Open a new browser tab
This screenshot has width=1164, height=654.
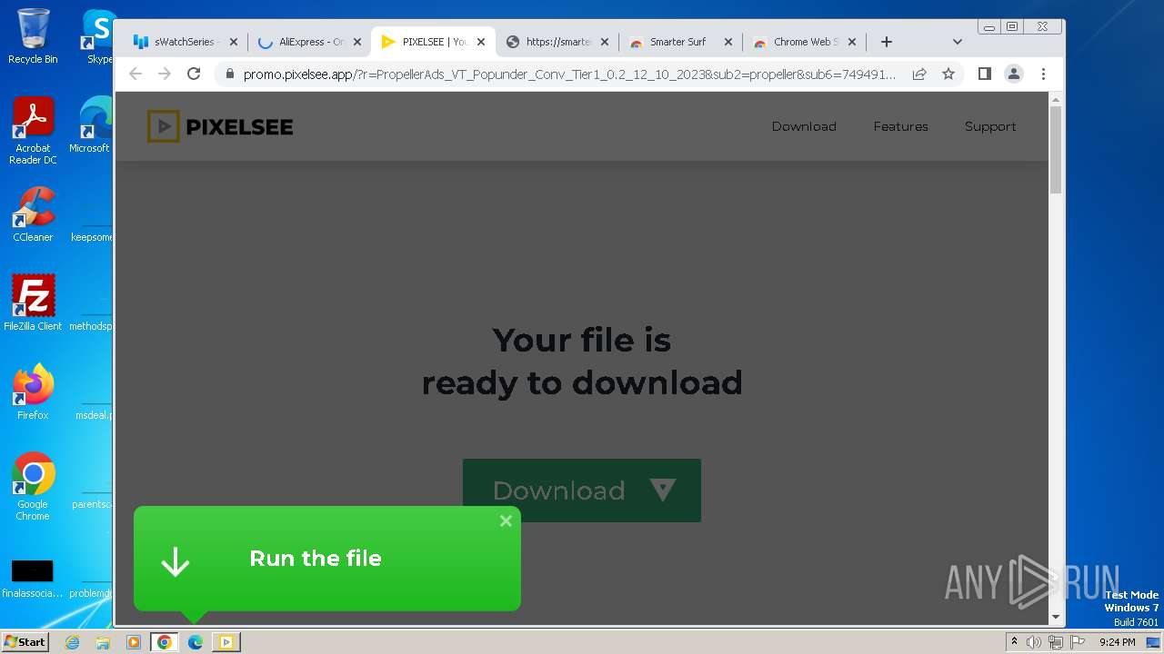pyautogui.click(x=887, y=42)
